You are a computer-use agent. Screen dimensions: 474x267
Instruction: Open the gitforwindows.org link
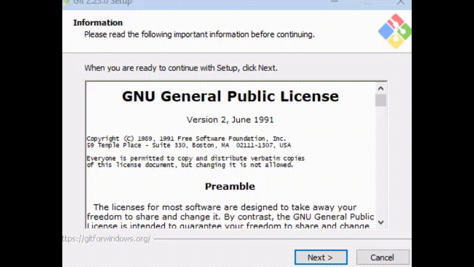[106, 239]
